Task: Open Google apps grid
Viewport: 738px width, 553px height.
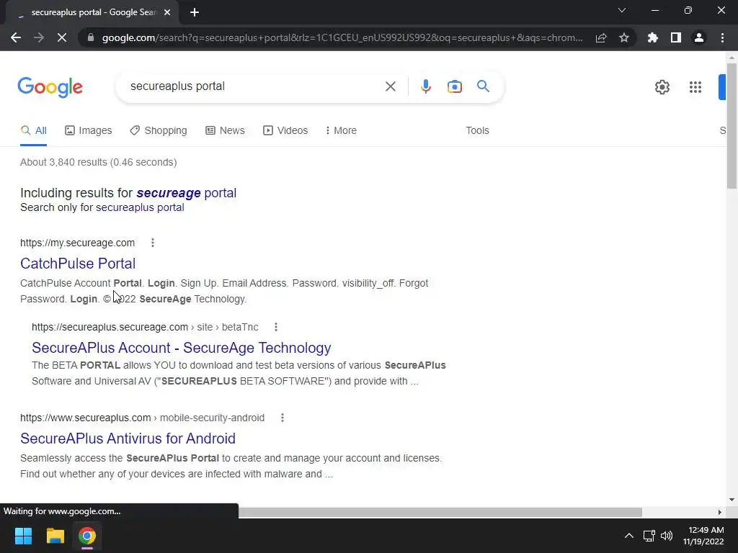Action: [695, 87]
